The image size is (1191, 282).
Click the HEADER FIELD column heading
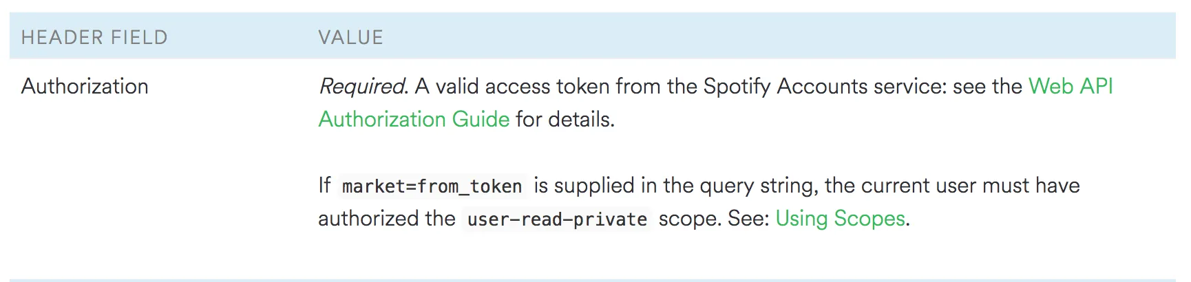point(94,37)
